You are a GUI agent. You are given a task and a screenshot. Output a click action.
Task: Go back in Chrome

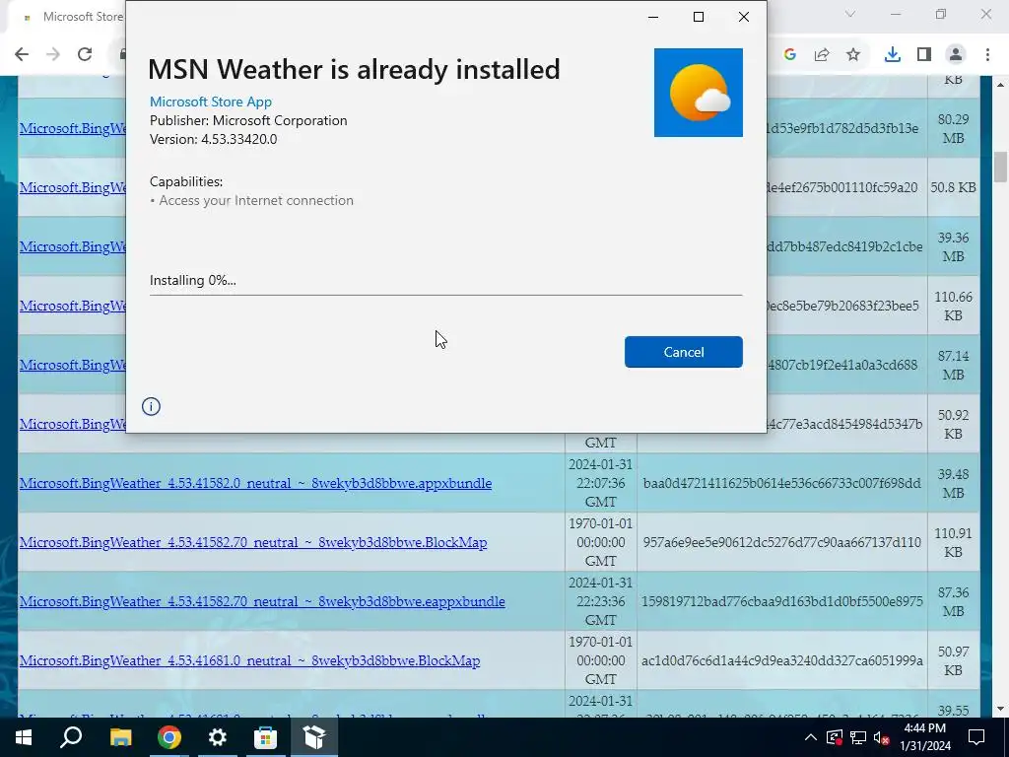point(22,54)
